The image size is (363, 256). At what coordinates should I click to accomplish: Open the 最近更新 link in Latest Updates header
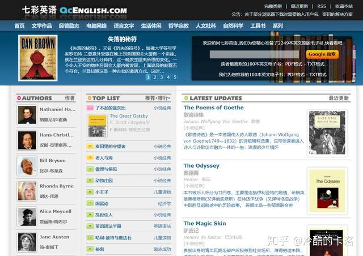click(x=339, y=98)
